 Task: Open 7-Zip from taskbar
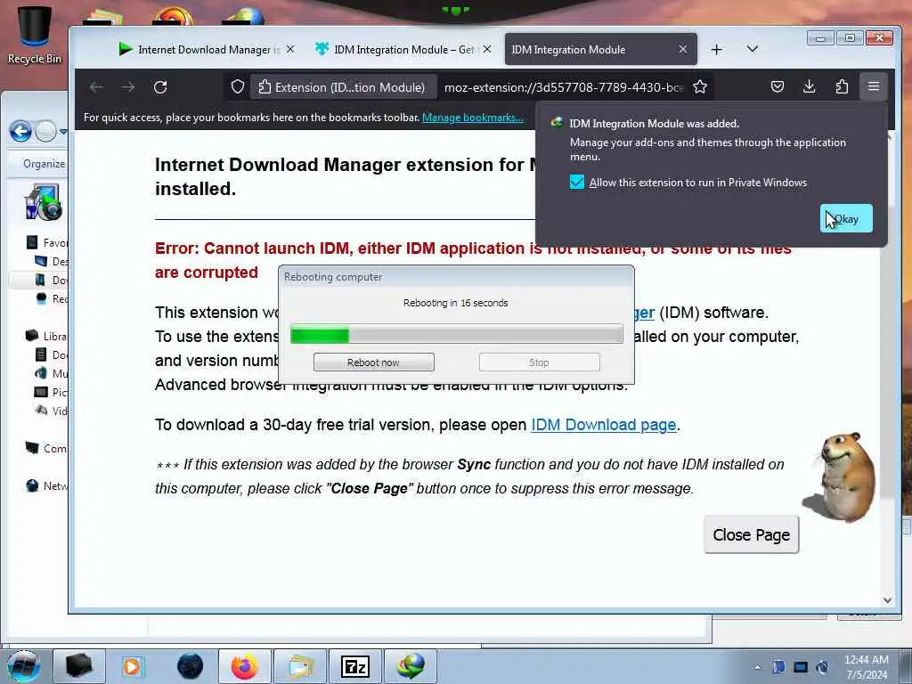pos(355,666)
